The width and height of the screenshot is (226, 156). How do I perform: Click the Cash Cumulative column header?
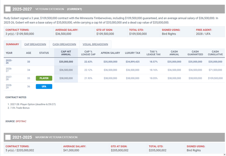(215, 53)
